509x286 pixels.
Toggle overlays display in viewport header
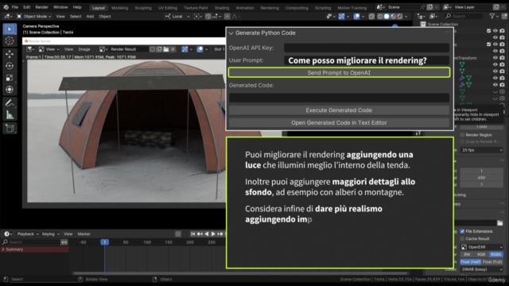coord(356,16)
